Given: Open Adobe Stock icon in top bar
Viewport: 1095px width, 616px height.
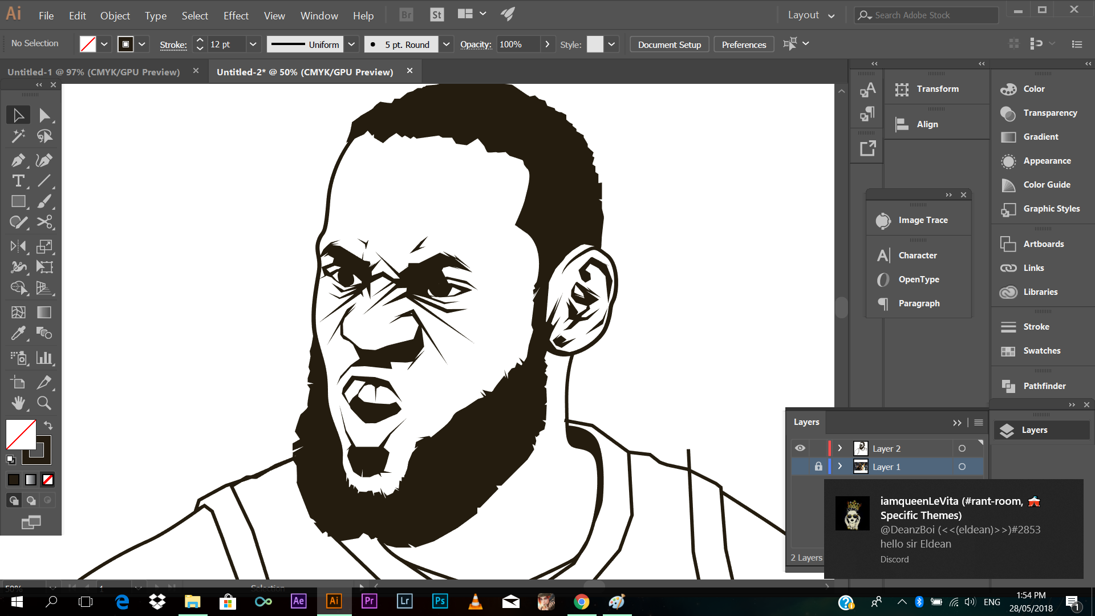Looking at the screenshot, I should point(436,15).
